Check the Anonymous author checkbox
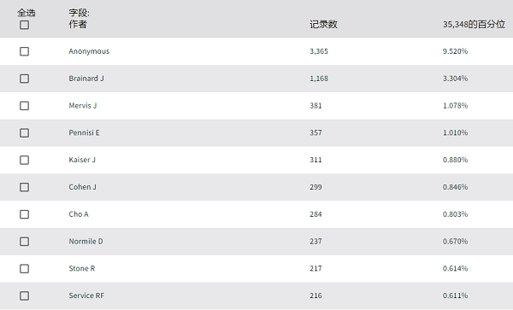 24,51
